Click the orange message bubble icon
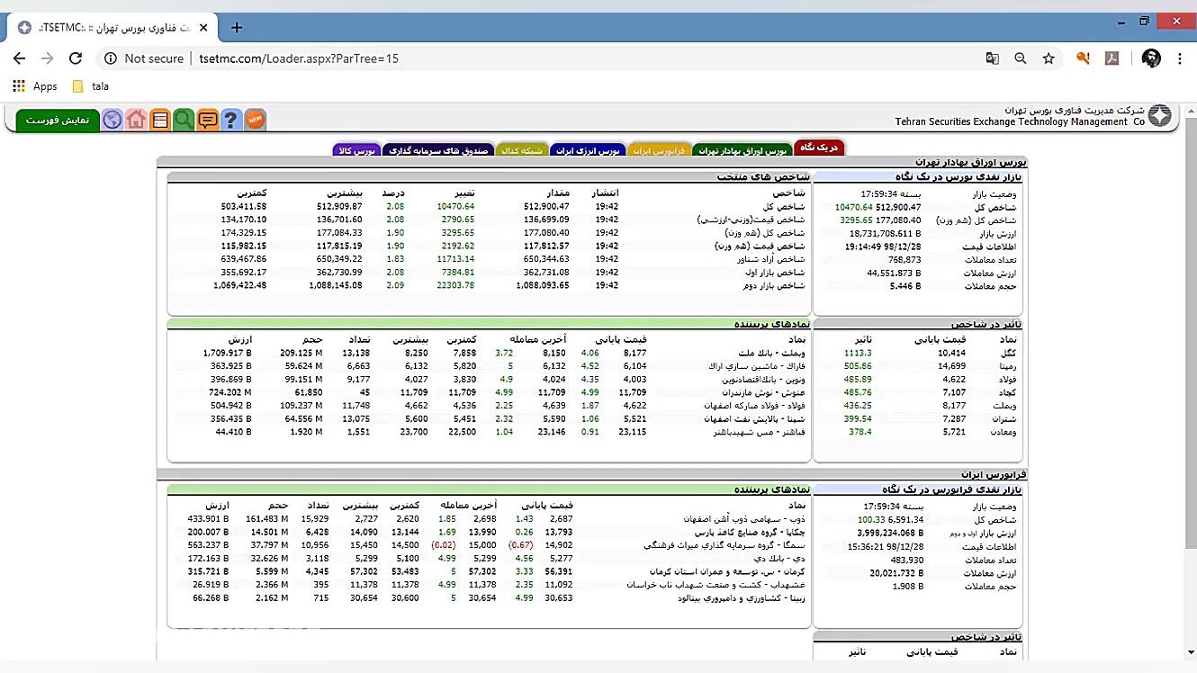Screen dimensions: 1197x673 pyautogui.click(x=208, y=120)
